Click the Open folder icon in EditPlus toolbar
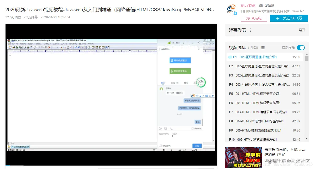 [x=14, y=47]
